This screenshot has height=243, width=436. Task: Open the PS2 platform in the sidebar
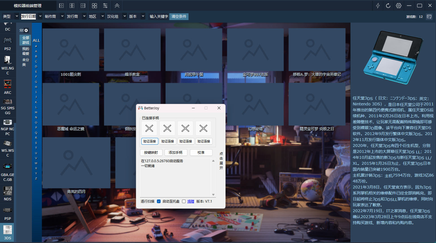[x=8, y=44]
